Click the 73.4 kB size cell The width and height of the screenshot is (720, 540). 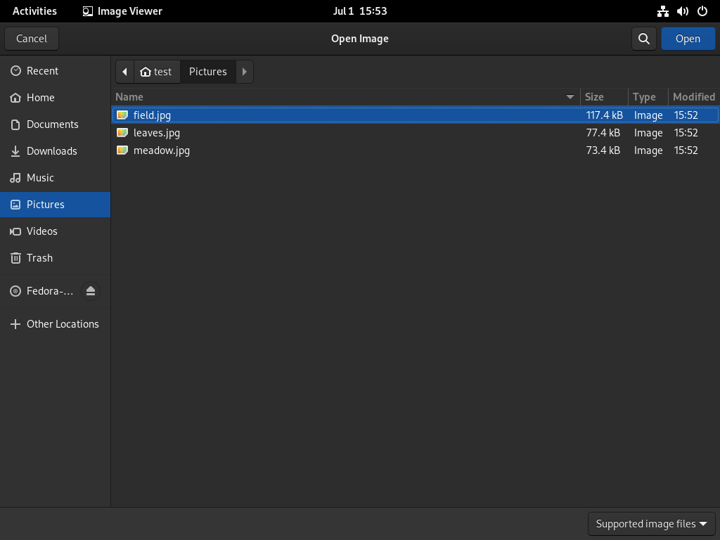coord(603,150)
